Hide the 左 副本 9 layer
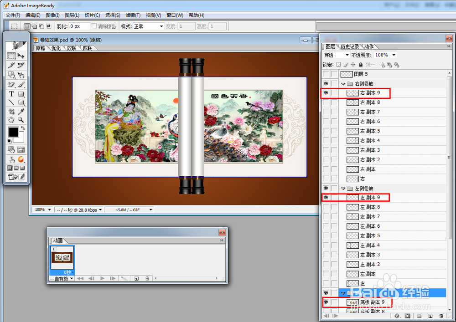The height and width of the screenshot is (322, 456). coord(326,198)
